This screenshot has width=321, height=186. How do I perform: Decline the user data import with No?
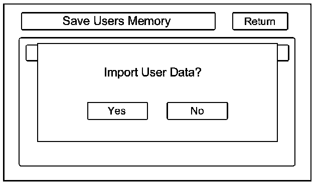[x=197, y=111]
